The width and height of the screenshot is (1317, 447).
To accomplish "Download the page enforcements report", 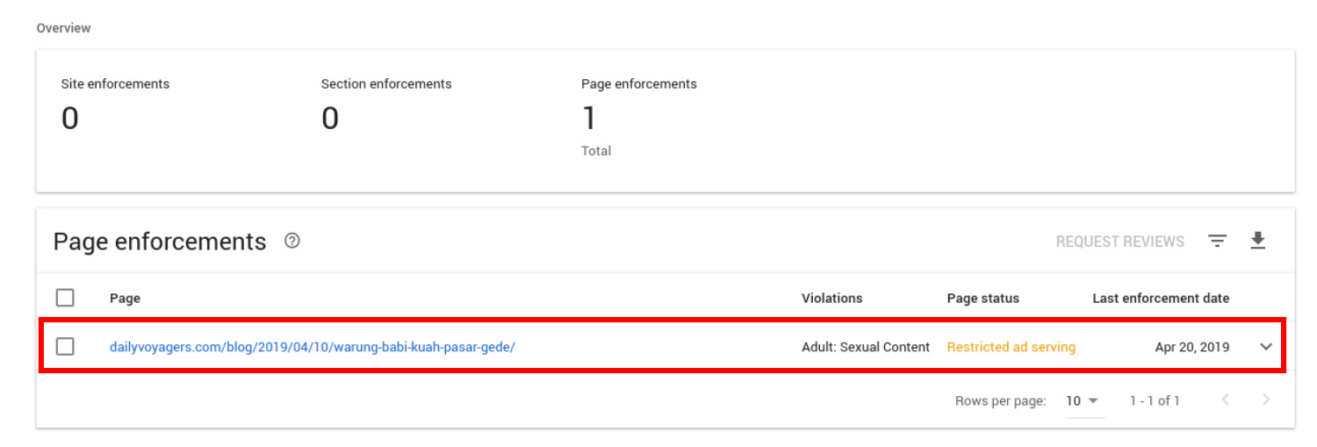I will [x=1258, y=241].
